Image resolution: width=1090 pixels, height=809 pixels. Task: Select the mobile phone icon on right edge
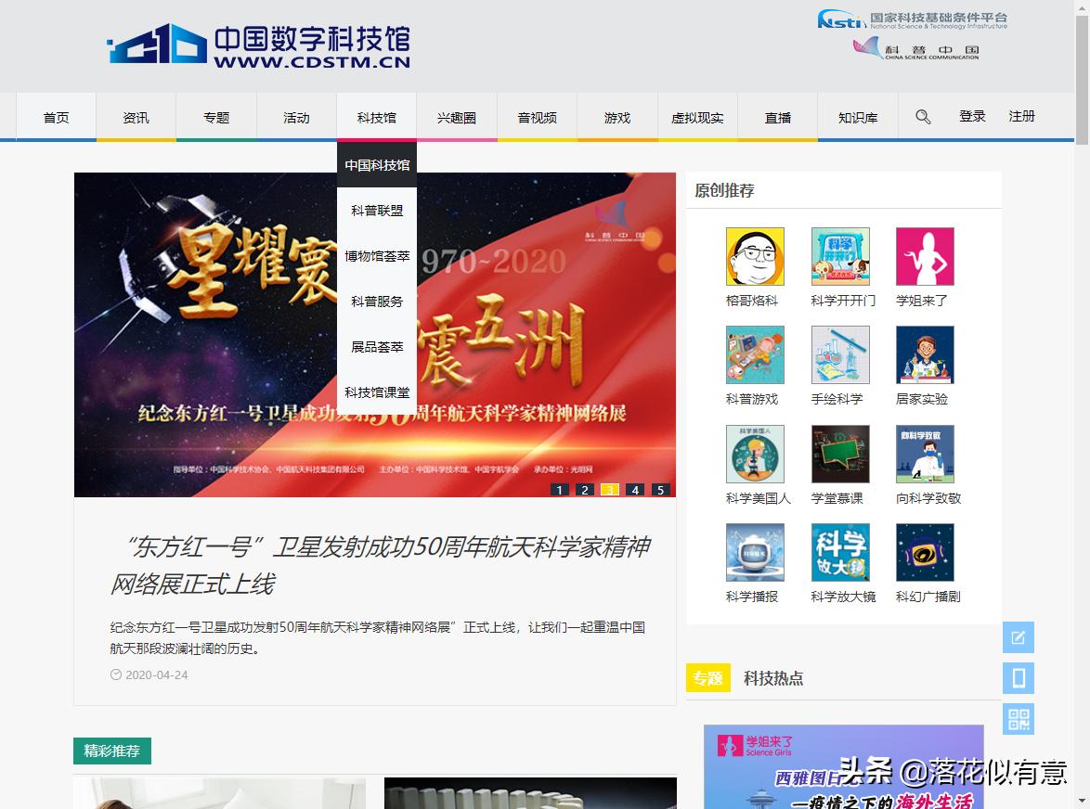coord(1019,678)
